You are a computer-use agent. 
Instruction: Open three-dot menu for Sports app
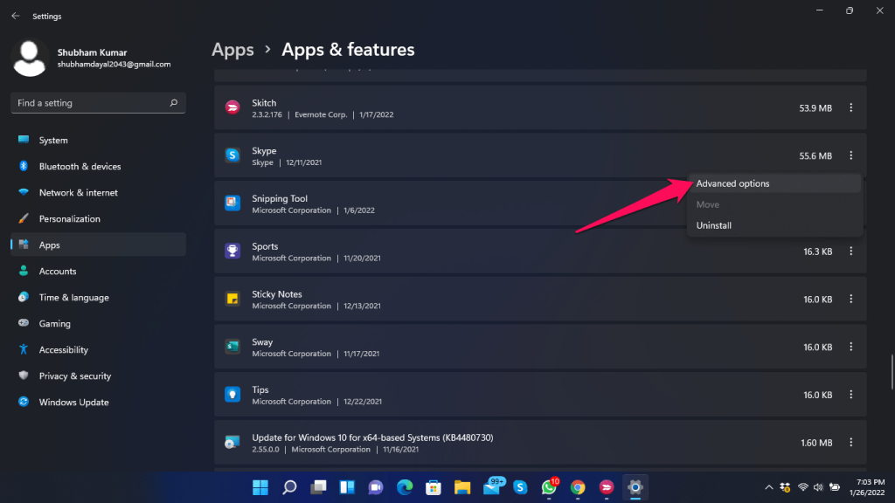[851, 251]
